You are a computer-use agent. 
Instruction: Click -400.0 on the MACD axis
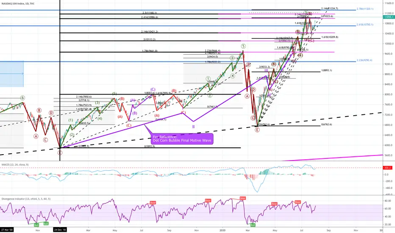tap(388, 188)
